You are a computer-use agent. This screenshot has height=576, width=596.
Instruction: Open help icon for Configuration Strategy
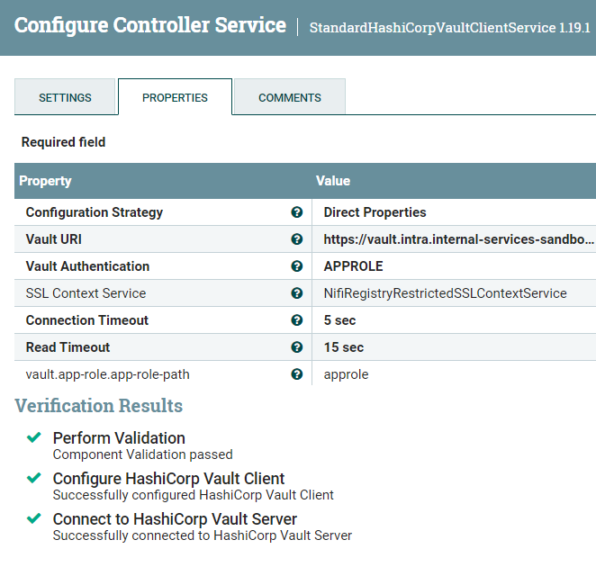[297, 212]
